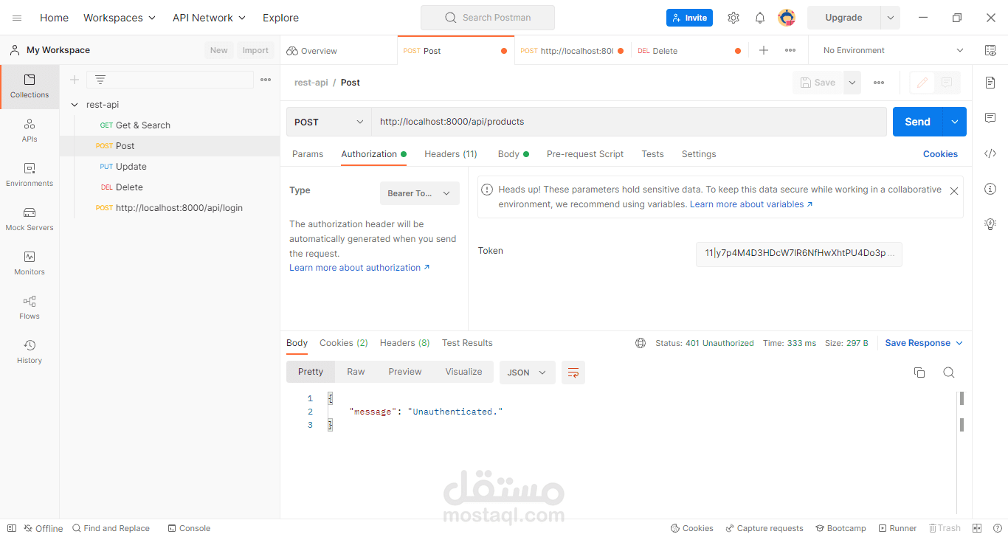
Task: Open the Send button dropdown arrow
Action: click(x=955, y=122)
